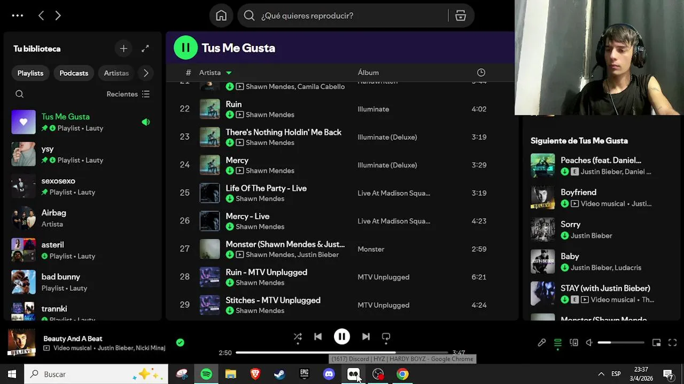Open the lyrics microphone icon
Viewport: 684px width, 384px height.
[x=542, y=342]
